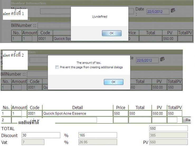
Task: Click the bottom PV field showing 550
Action: (169, 142)
